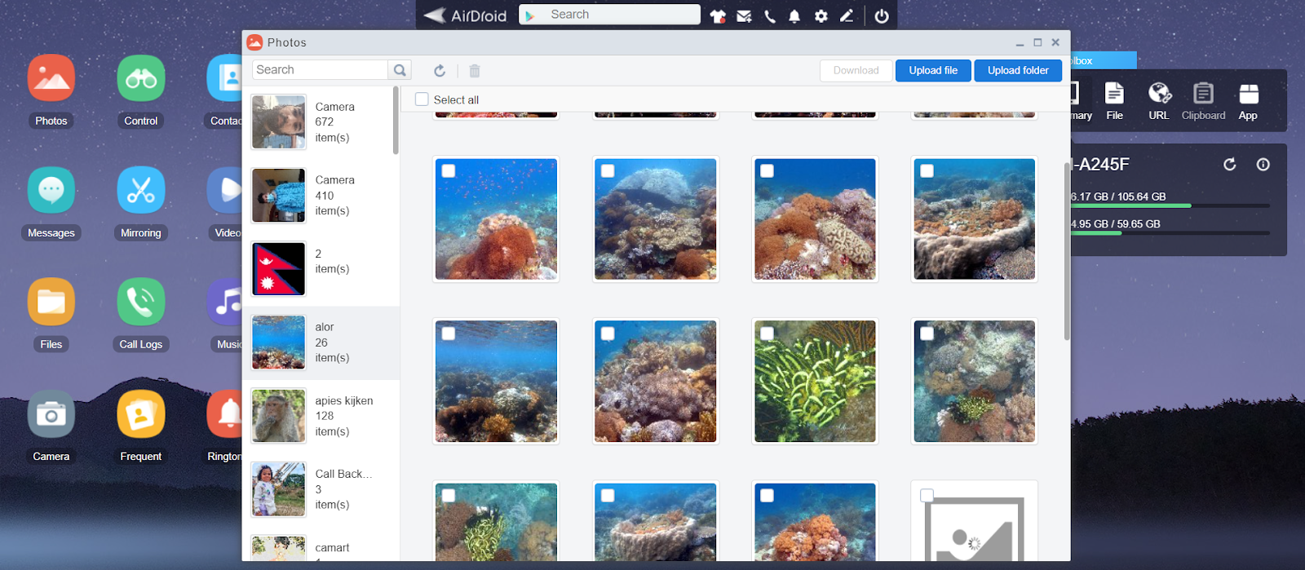Screen dimensions: 1305x570
Task: Click the Photos window title
Action: click(287, 42)
